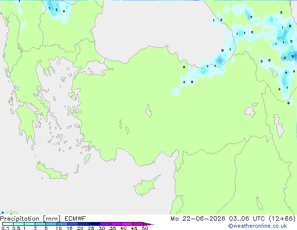Screen dimensions: 297x230
Task: Click the 'Mo 22-06-2026' forecast date text
Action: tap(198, 219)
